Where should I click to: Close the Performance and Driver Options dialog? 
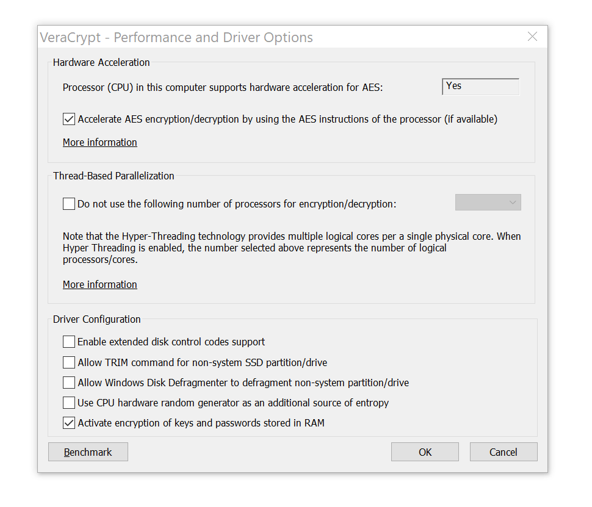coord(532,37)
